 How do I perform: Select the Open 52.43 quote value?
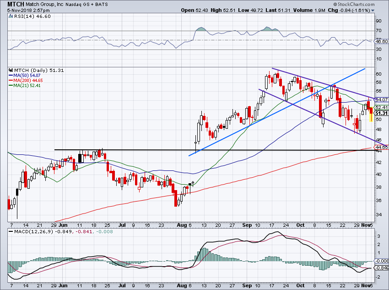pyautogui.click(x=194, y=10)
